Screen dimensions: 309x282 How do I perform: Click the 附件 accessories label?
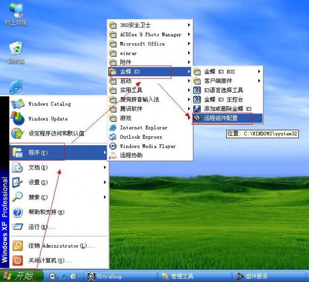(125, 62)
